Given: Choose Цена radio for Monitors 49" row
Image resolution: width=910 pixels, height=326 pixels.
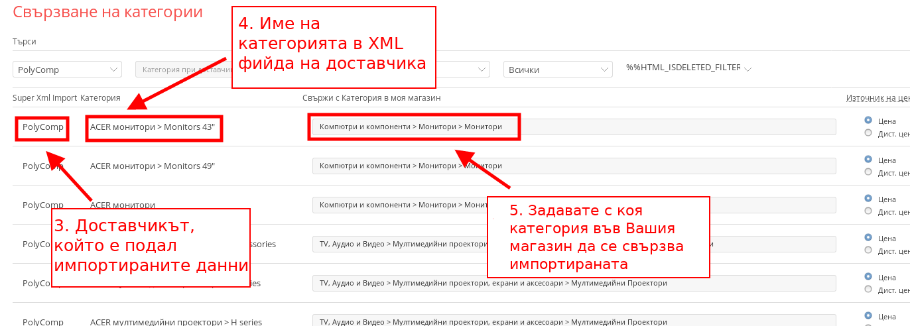Looking at the screenshot, I should (x=868, y=160).
